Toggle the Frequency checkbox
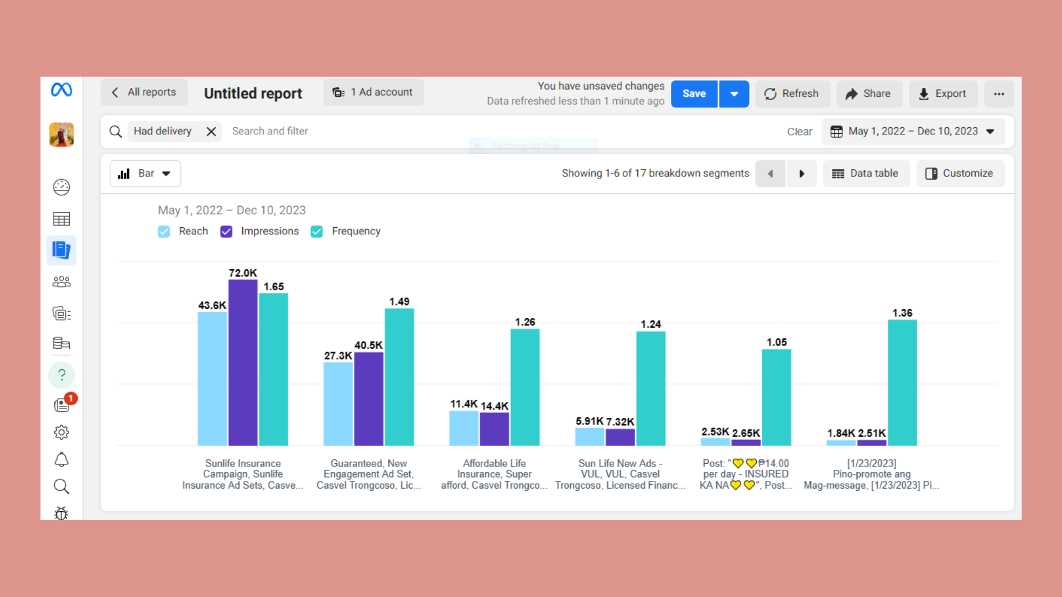 (x=317, y=232)
